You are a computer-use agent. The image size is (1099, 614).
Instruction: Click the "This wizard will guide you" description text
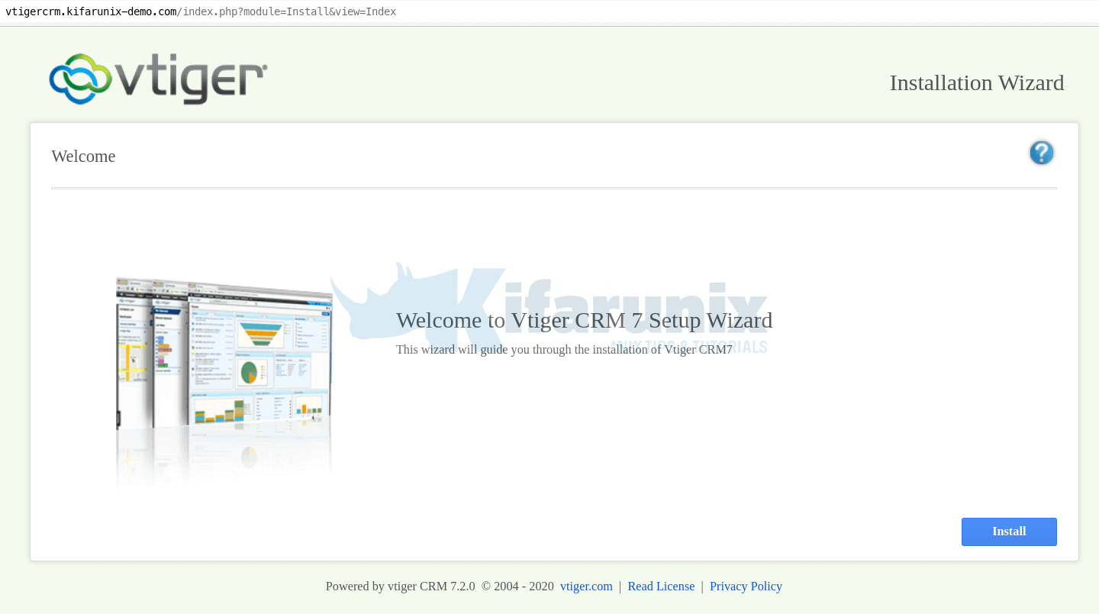(x=564, y=350)
